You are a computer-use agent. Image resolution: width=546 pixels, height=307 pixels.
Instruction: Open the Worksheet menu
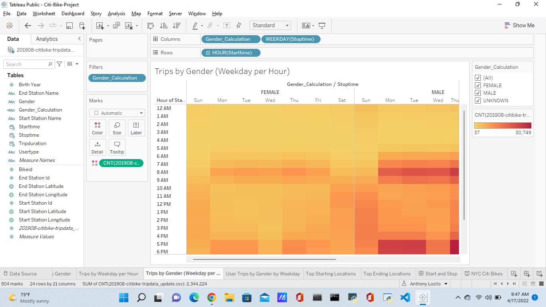point(44,14)
